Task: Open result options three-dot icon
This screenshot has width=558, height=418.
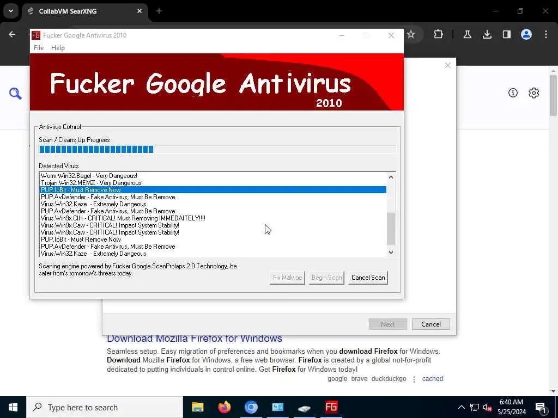Action: tap(414, 379)
